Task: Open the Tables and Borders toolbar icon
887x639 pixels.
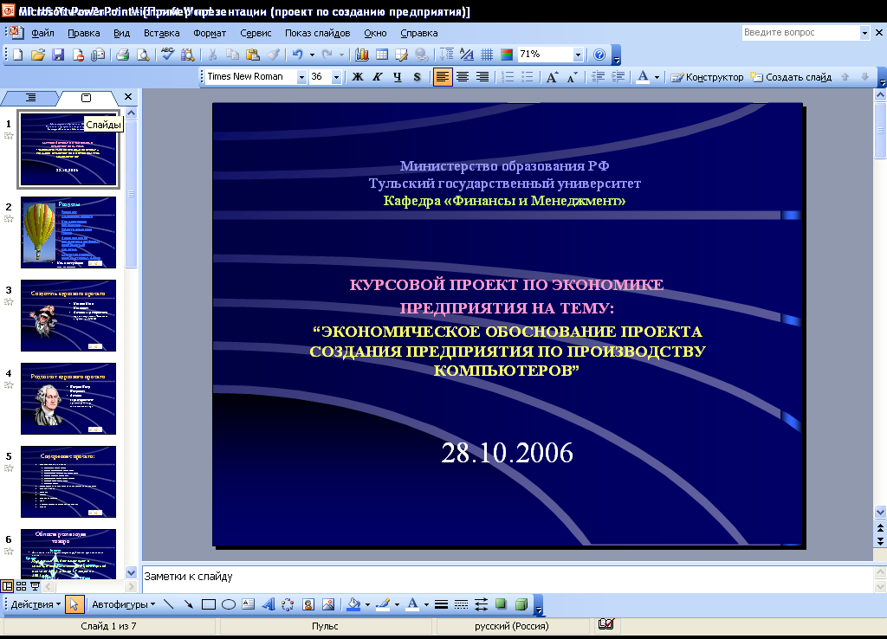Action: click(402, 55)
